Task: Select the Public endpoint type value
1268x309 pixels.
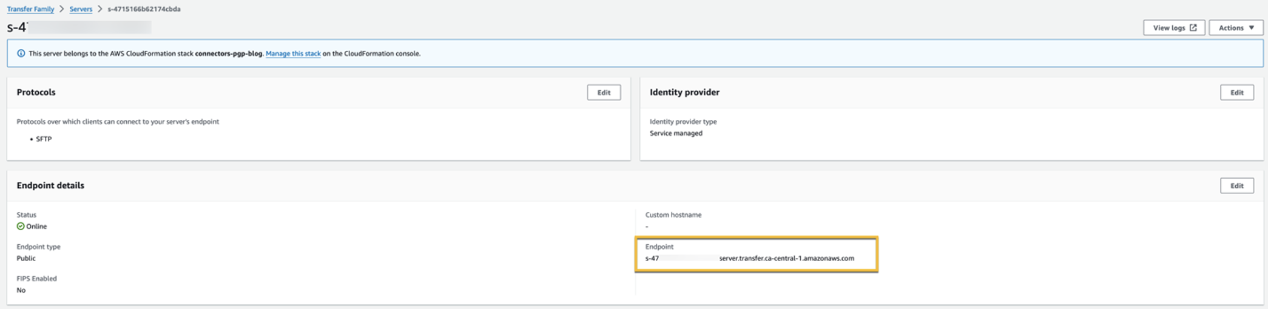Action: pos(26,258)
